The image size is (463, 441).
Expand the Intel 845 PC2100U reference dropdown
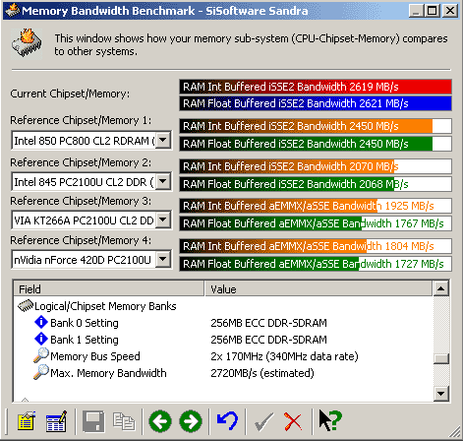click(x=163, y=181)
